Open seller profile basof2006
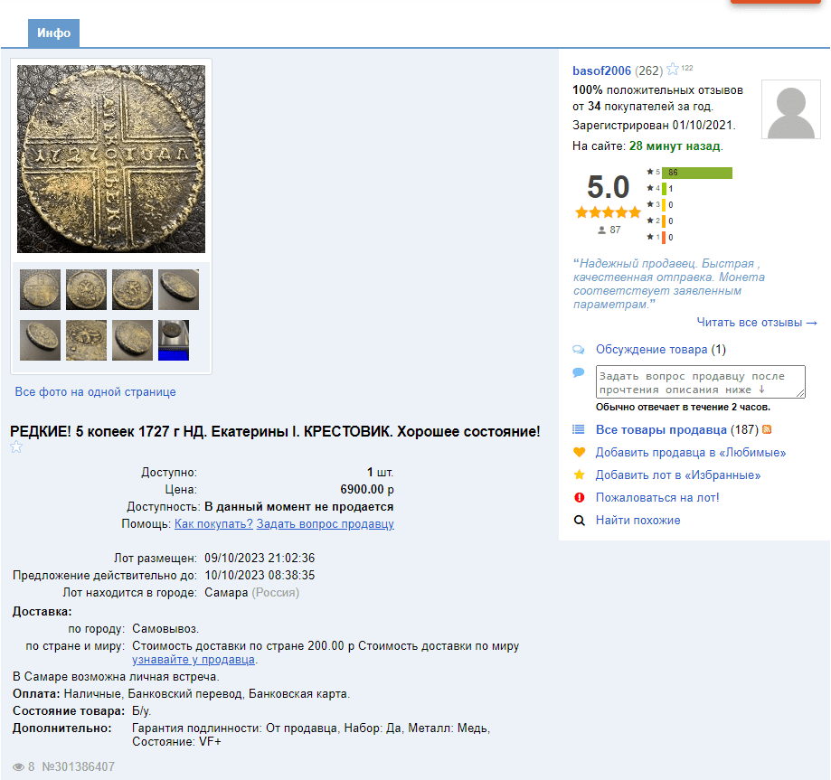This screenshot has width=831, height=780. (x=601, y=71)
